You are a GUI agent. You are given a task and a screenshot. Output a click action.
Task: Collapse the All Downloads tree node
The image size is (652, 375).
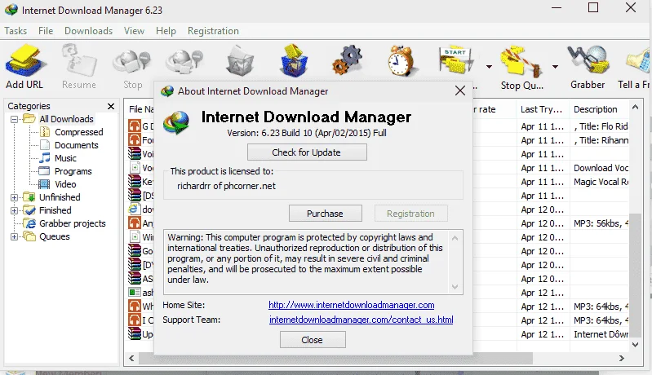pyautogui.click(x=14, y=119)
